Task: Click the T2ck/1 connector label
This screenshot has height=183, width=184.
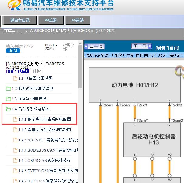Action: pos(142,105)
